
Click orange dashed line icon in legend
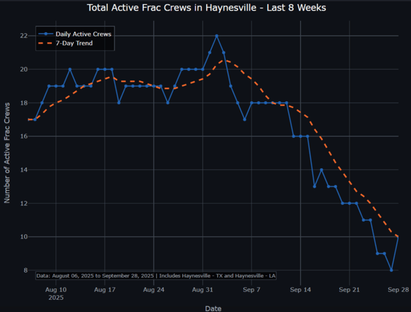[47, 43]
